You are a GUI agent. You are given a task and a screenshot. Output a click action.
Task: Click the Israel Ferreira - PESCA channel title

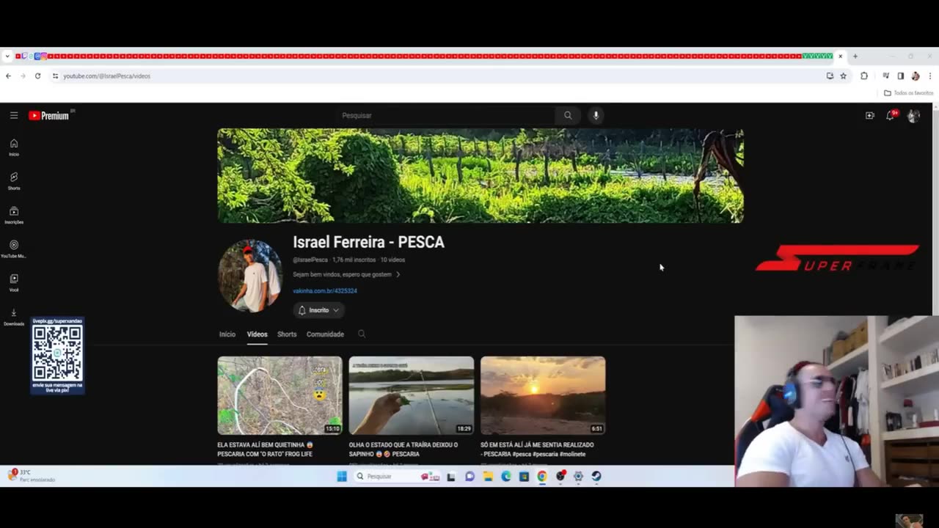click(x=368, y=242)
